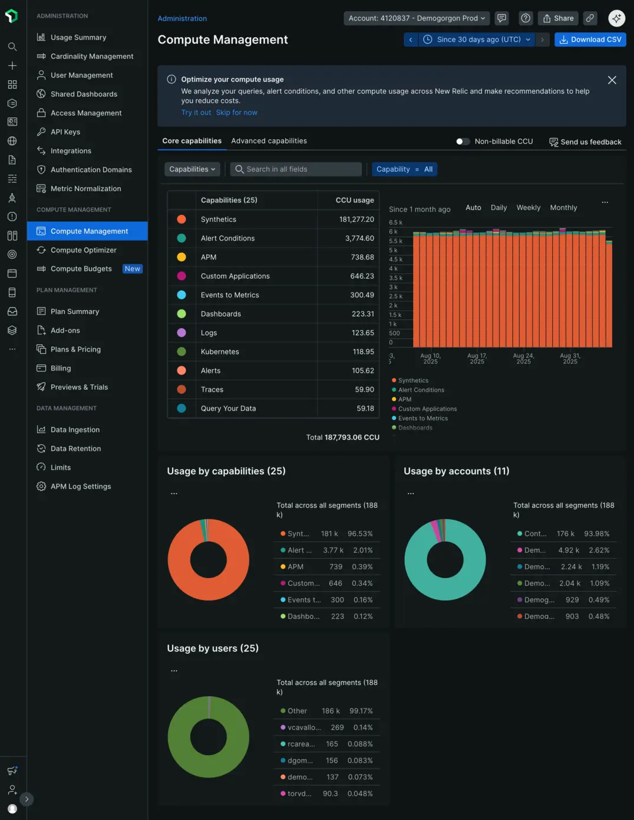The image size is (634, 820).
Task: Open the time range picker dropdown
Action: [477, 40]
